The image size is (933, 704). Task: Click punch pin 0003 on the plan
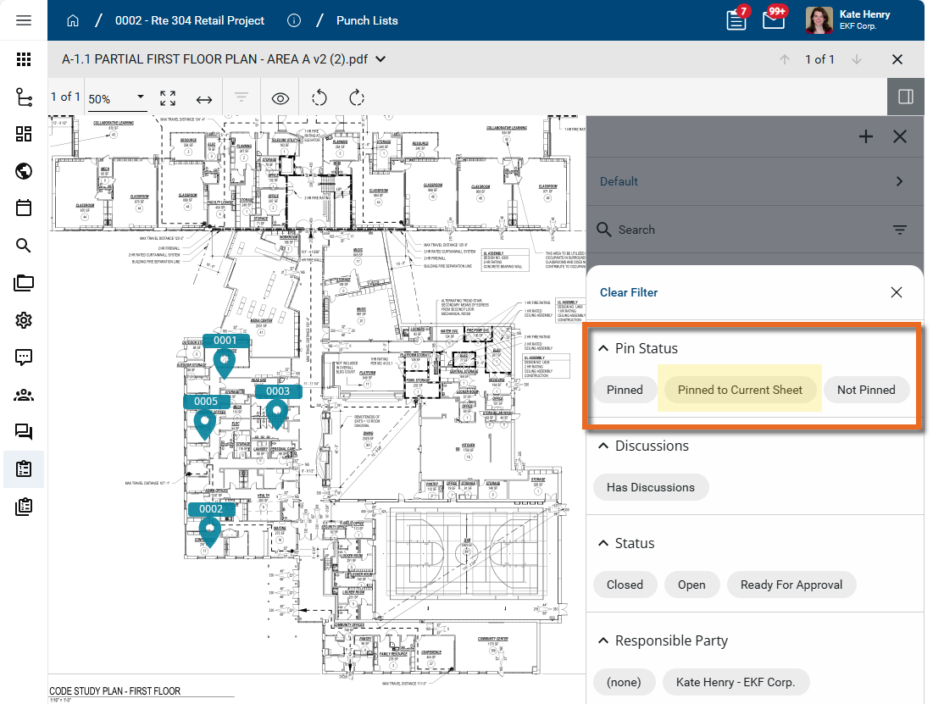[277, 413]
